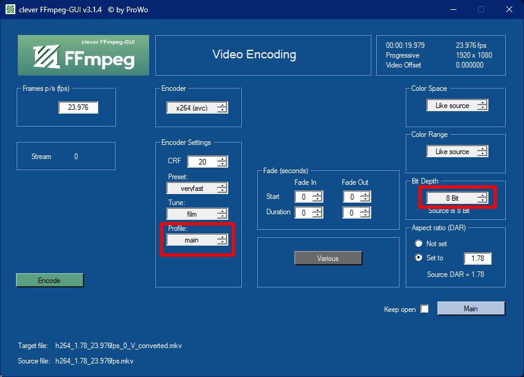This screenshot has width=524, height=377.
Task: Open the Various settings button
Action: pos(328,258)
